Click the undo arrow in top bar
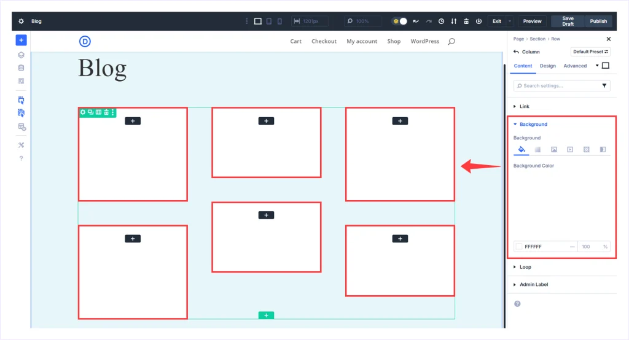The image size is (629, 340). coord(416,21)
